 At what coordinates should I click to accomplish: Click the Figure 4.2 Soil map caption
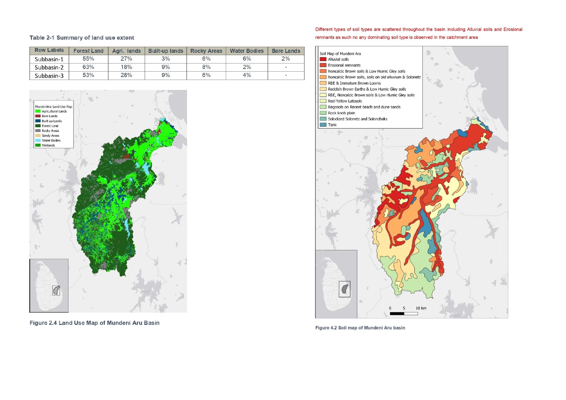(x=360, y=328)
